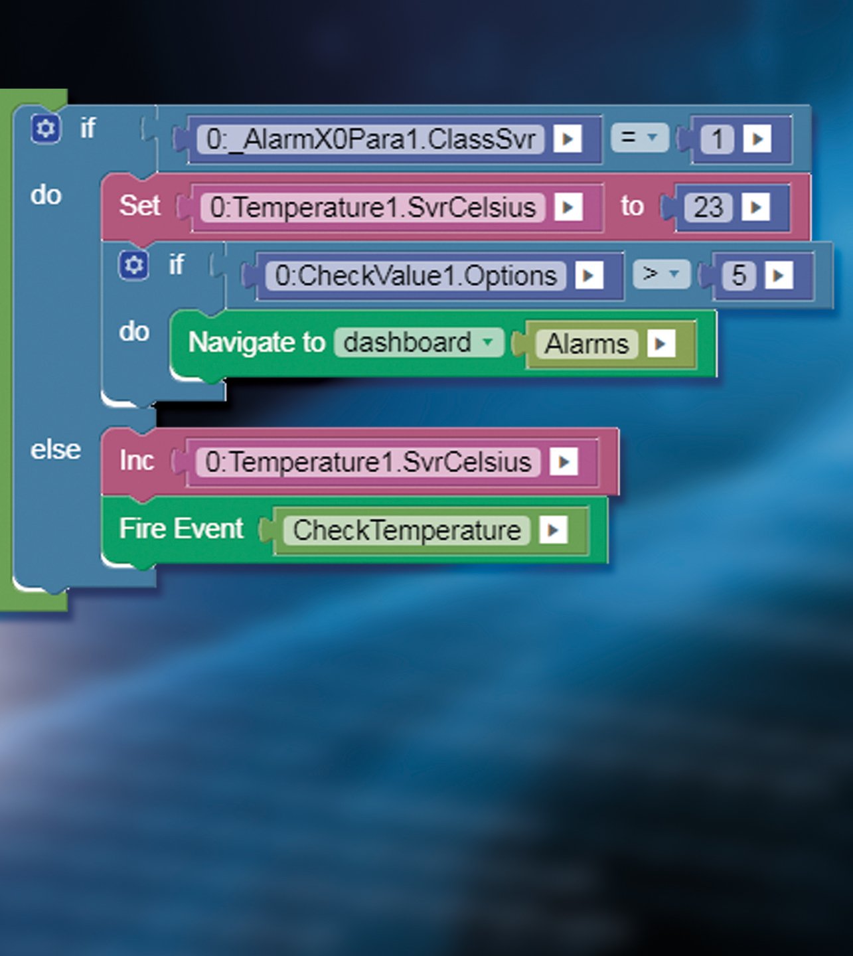This screenshot has width=853, height=956.
Task: Click the arrow next to Alarms
Action: pos(660,344)
